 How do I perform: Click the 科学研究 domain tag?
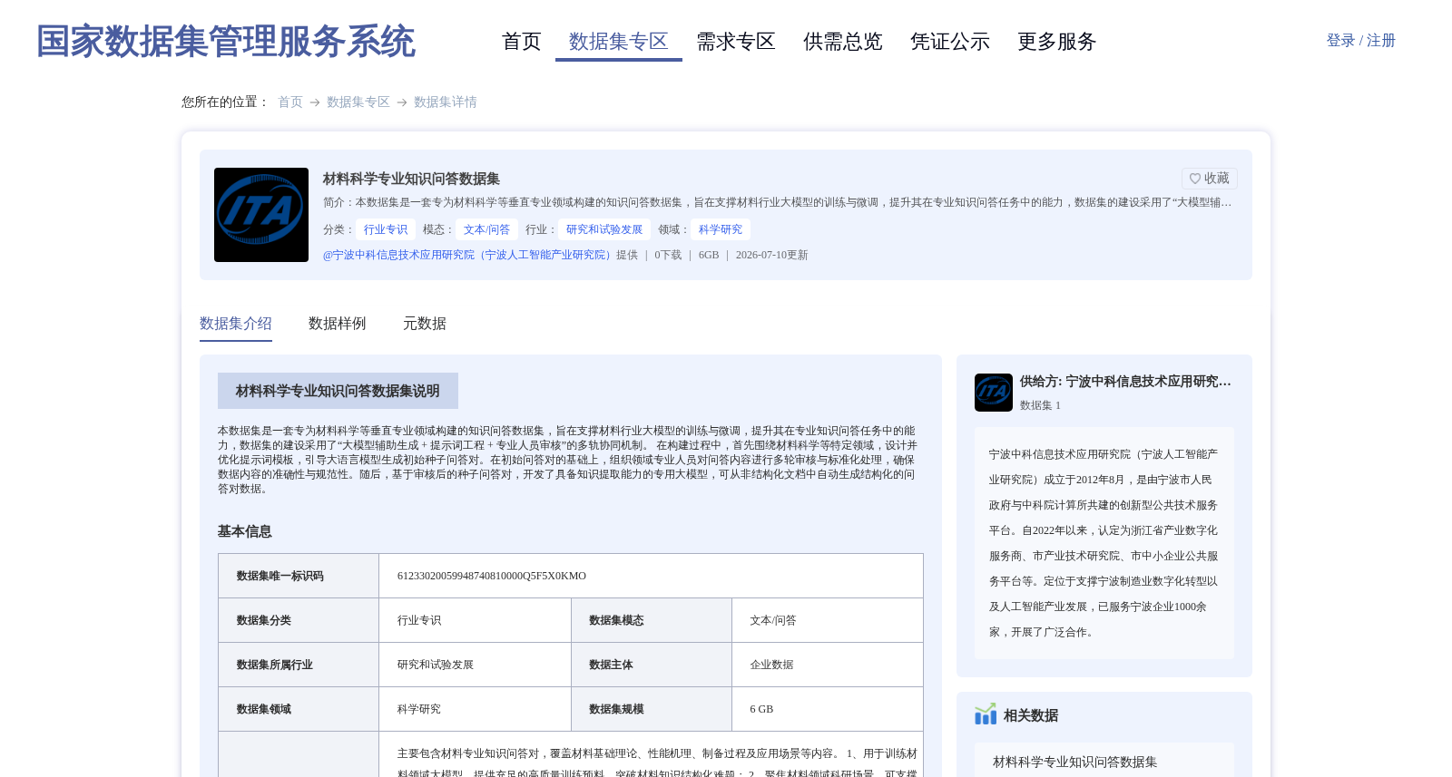pyautogui.click(x=721, y=229)
